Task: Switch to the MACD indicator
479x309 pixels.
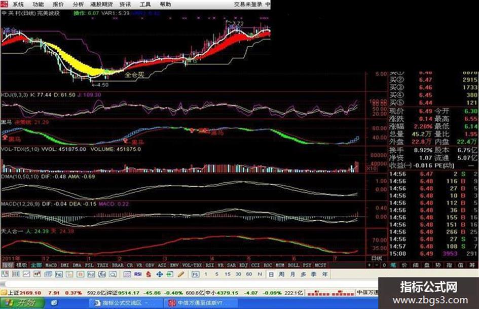Action: pos(51,265)
